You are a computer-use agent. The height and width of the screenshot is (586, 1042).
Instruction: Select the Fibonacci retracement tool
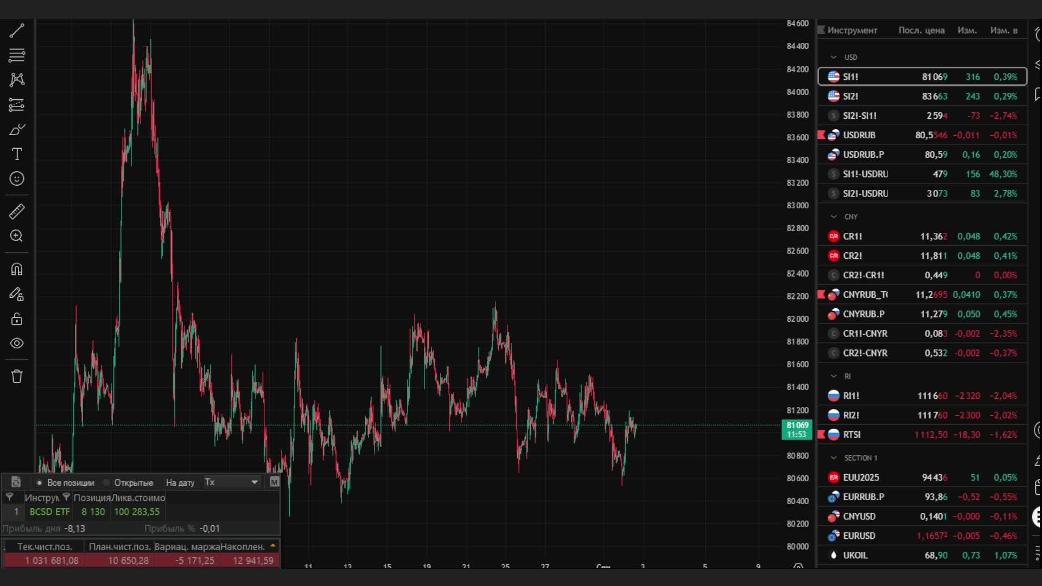pyautogui.click(x=17, y=55)
